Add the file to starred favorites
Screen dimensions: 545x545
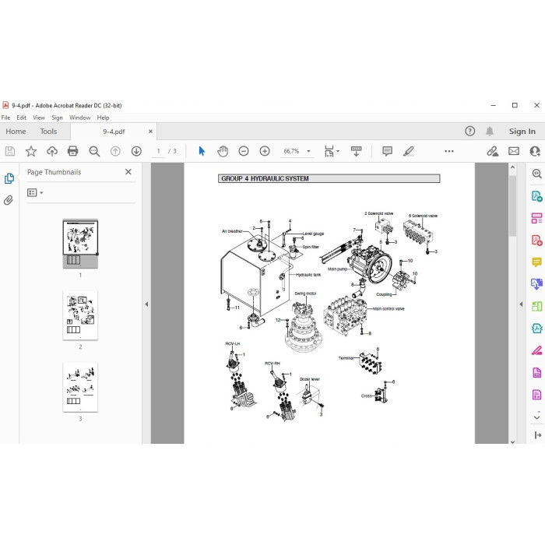click(x=31, y=151)
